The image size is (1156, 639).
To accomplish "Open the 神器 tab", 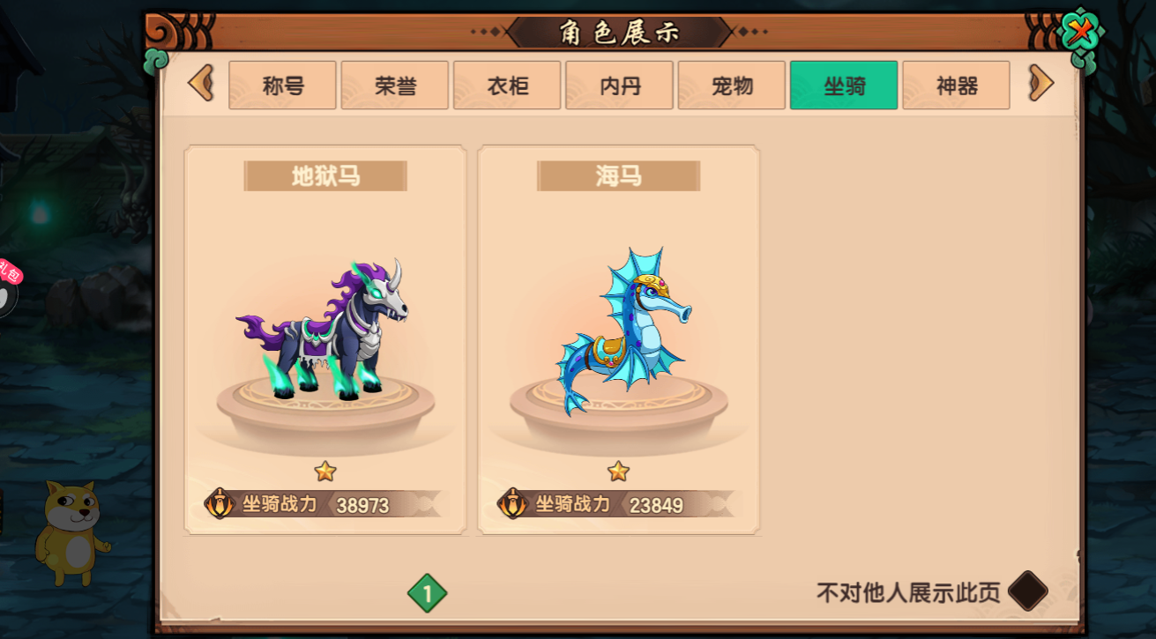I will pos(956,85).
